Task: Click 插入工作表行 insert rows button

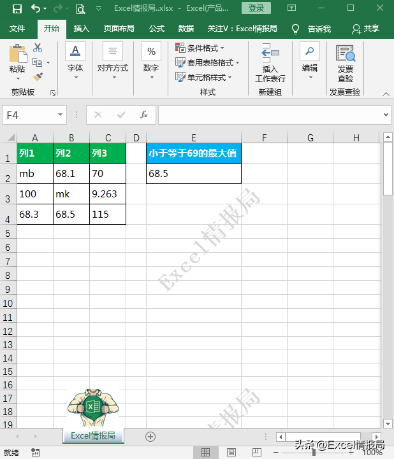Action: 270,63
